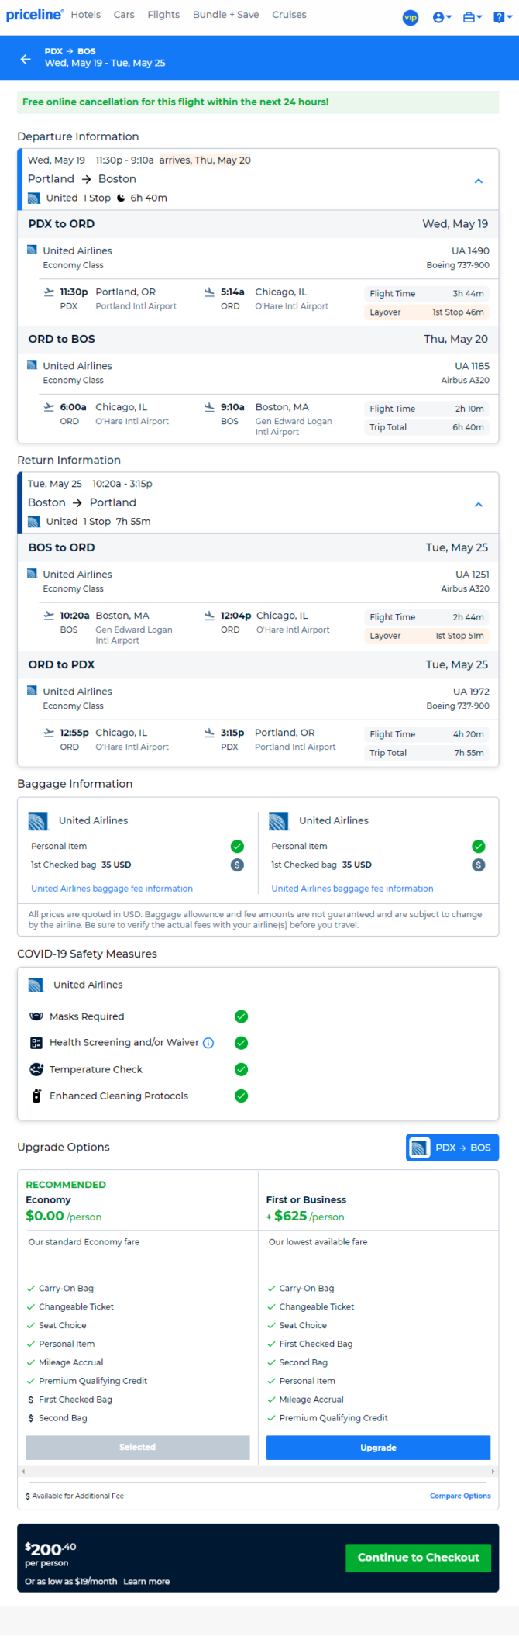Click landing icon beside 3:15p Portland
This screenshot has height=1636, width=519.
click(x=209, y=733)
